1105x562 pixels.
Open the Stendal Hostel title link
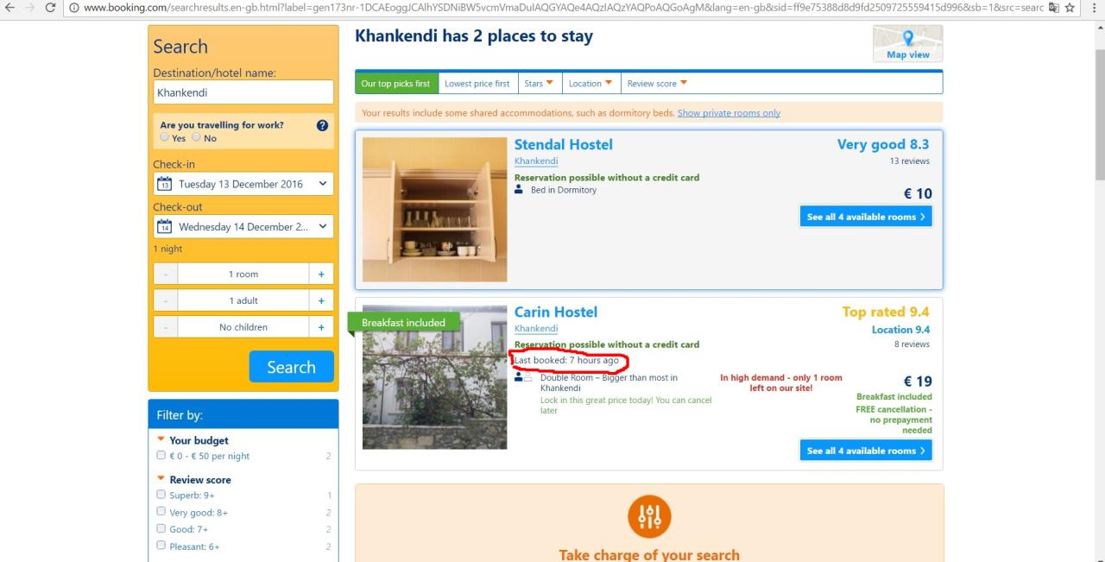pos(564,145)
